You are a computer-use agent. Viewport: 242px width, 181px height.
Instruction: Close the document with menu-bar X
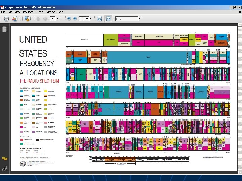click(x=240, y=12)
